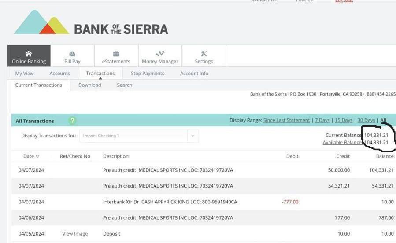Click the CASH APP*RICK KING transaction description

click(170, 202)
